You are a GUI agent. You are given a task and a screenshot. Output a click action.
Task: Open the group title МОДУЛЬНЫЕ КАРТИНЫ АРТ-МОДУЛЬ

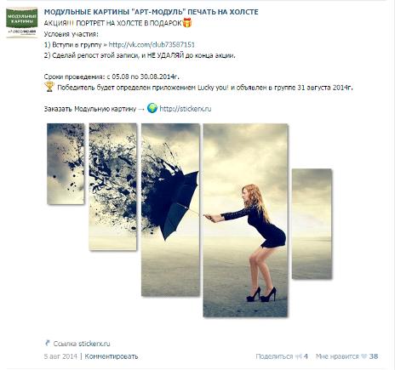tap(151, 12)
